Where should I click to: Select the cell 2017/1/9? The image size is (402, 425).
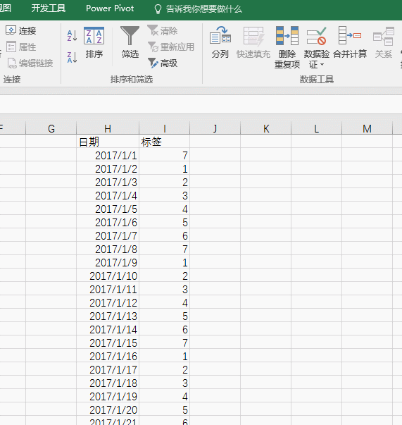click(108, 262)
